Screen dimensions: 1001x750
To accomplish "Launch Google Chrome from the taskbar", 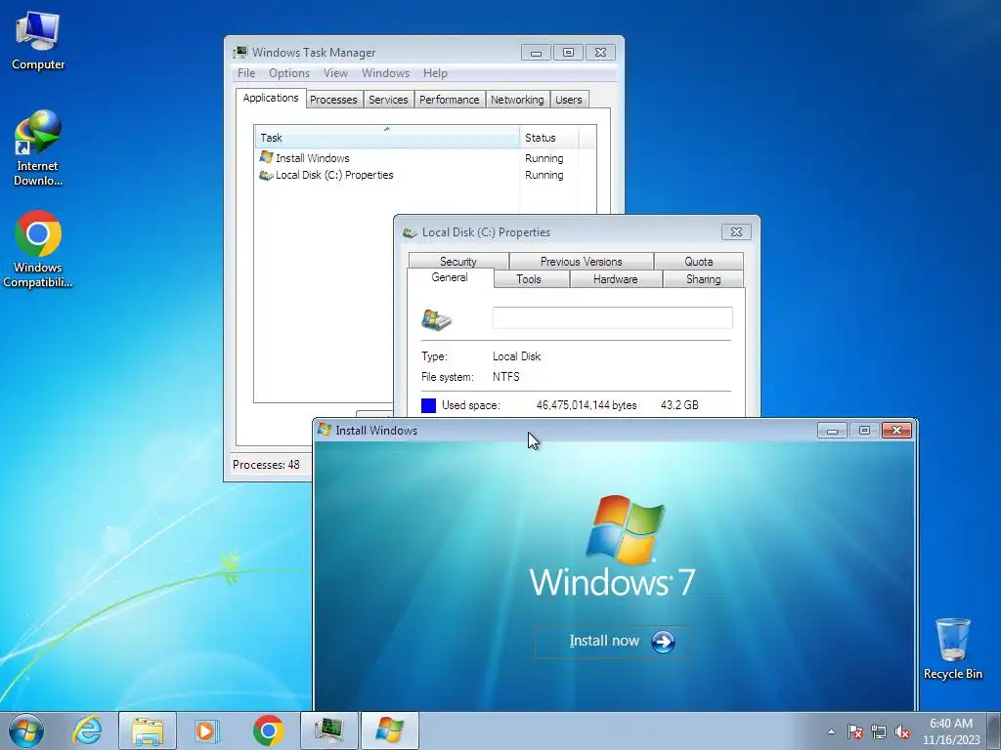I will click(x=268, y=730).
